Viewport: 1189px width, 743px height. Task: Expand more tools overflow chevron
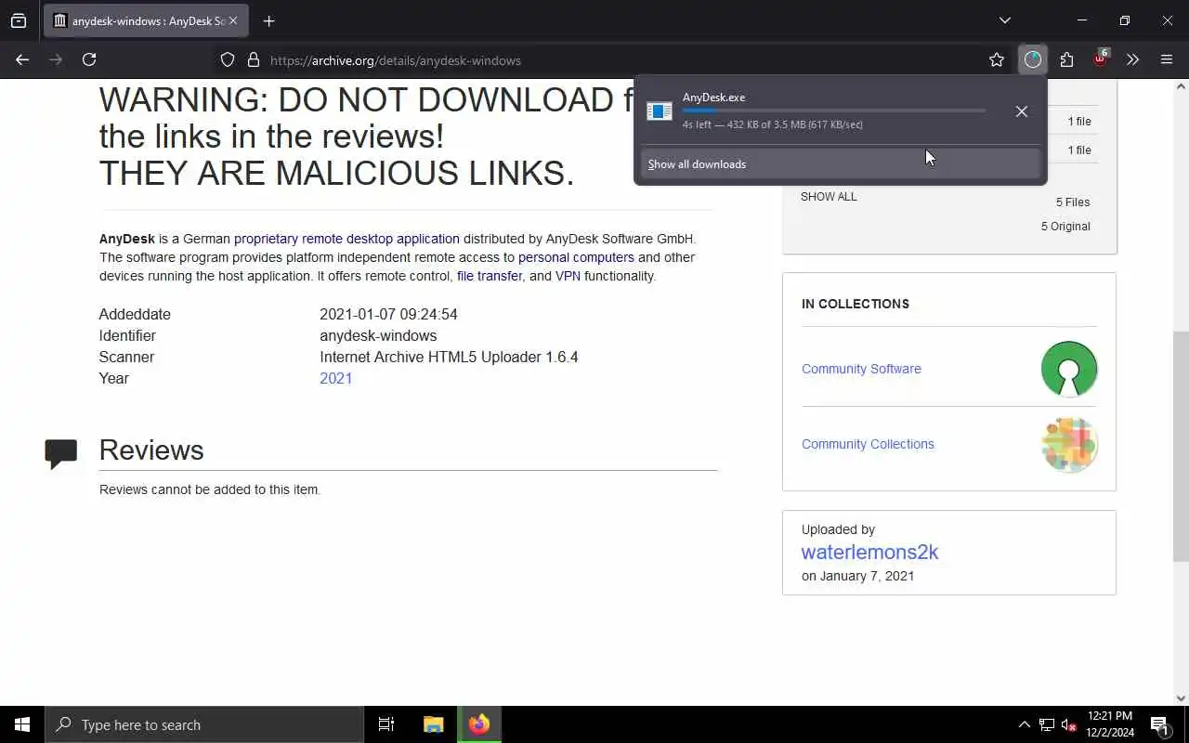pos(1132,60)
